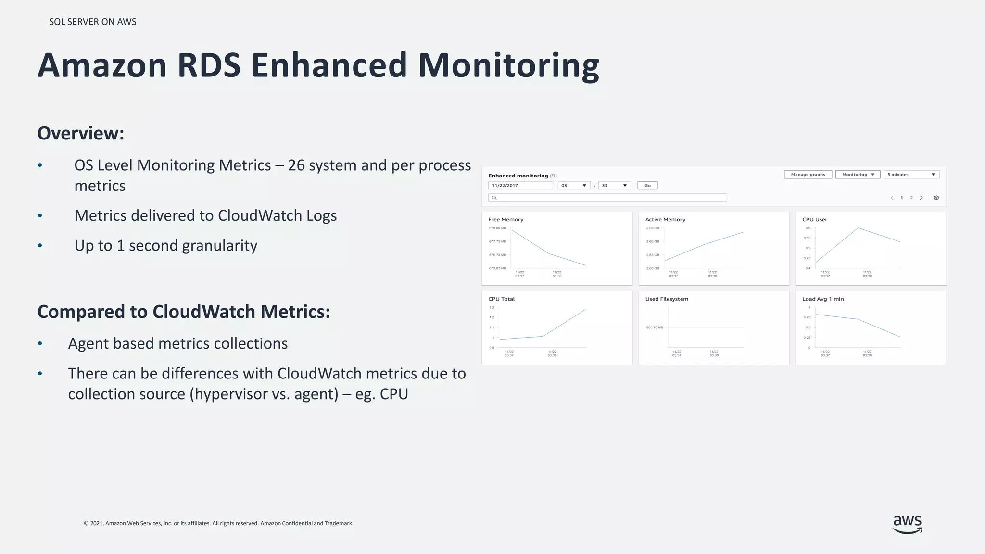Click the 679.69 MB label in Free Memory
985x554 pixels.
497,228
